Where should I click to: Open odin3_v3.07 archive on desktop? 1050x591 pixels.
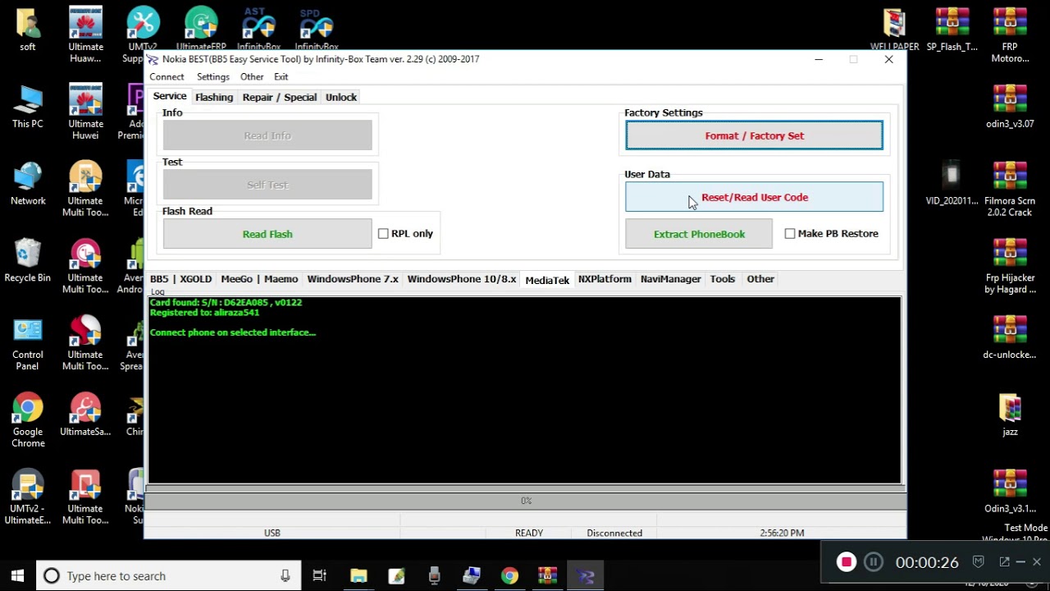point(1010,107)
